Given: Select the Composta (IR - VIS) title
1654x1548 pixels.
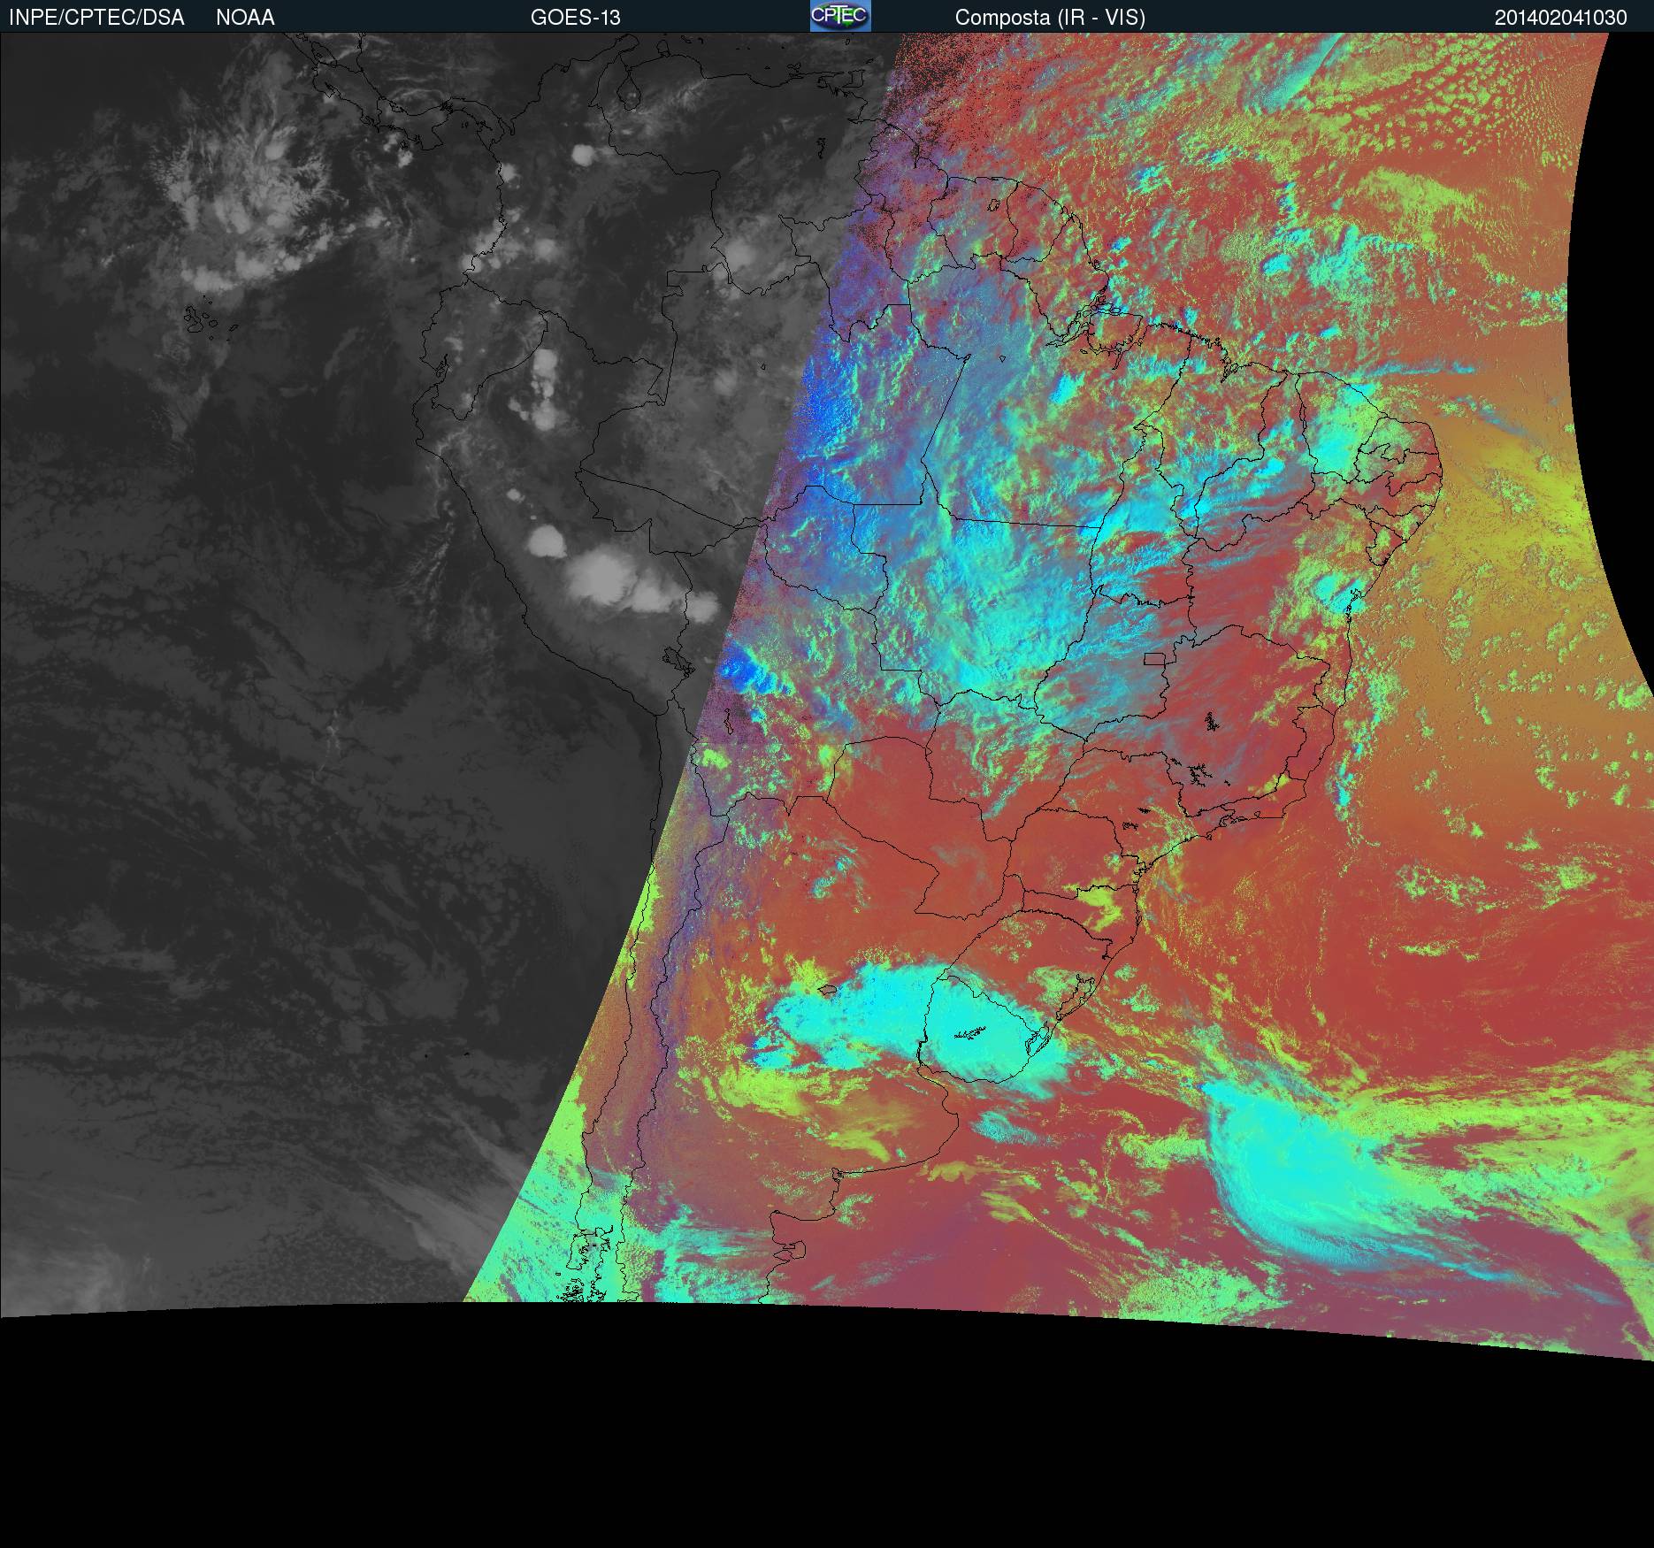Looking at the screenshot, I should tap(1050, 18).
